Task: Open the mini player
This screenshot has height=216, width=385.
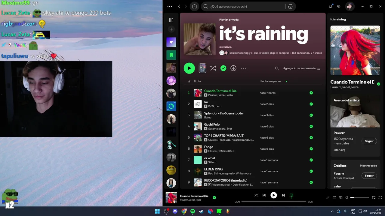Action: click(374, 198)
